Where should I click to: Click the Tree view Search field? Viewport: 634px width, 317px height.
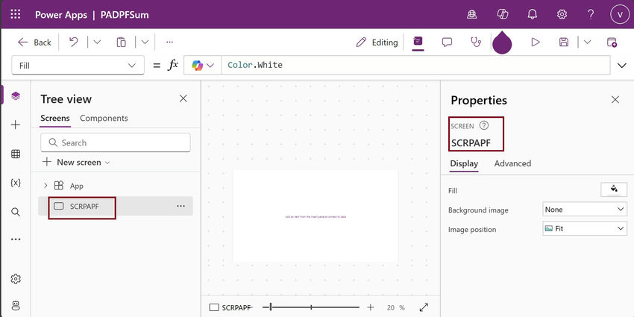(116, 142)
